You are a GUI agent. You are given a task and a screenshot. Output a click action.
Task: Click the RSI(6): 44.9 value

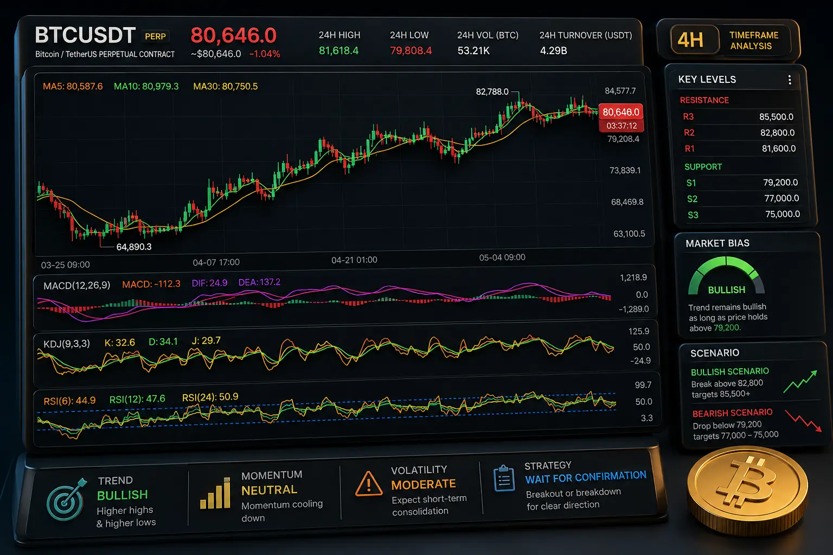[x=69, y=401]
